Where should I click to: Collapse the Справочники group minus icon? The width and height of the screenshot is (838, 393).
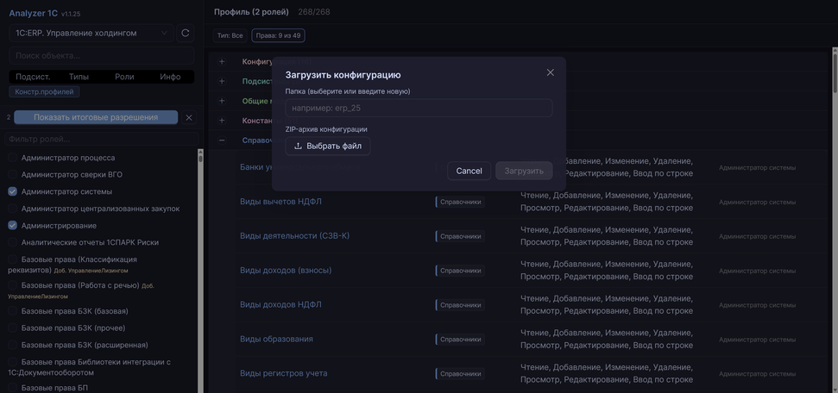coord(222,140)
